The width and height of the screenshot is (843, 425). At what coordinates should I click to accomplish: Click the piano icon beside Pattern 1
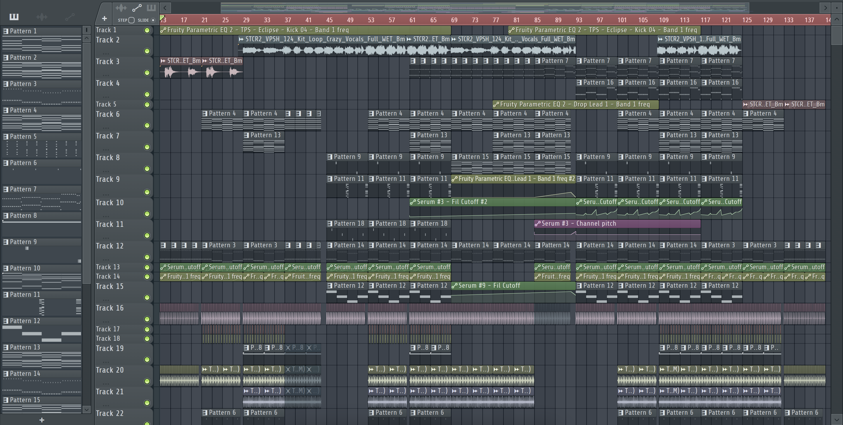[x=6, y=31]
